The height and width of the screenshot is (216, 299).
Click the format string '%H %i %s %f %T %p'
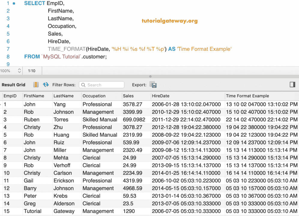click(138, 49)
